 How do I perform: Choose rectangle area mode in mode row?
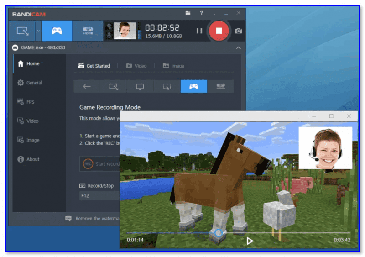point(114,86)
